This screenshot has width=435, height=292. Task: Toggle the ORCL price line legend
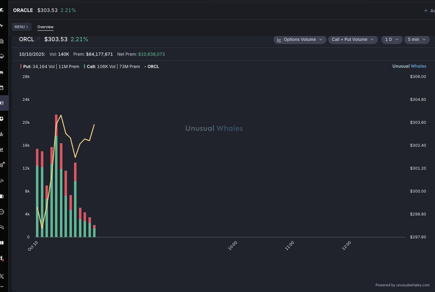(x=152, y=67)
